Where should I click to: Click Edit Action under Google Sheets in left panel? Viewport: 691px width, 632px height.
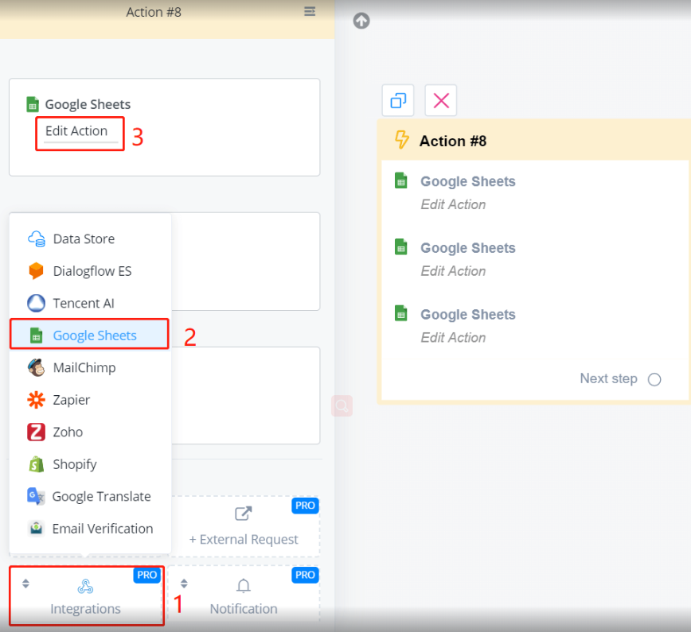point(76,131)
